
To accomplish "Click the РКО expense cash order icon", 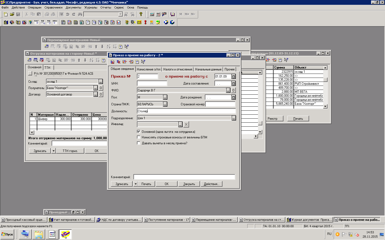I will [x=49, y=22].
